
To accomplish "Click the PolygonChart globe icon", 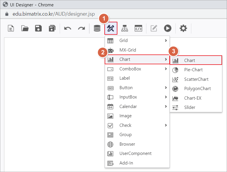I will pos(175,89).
